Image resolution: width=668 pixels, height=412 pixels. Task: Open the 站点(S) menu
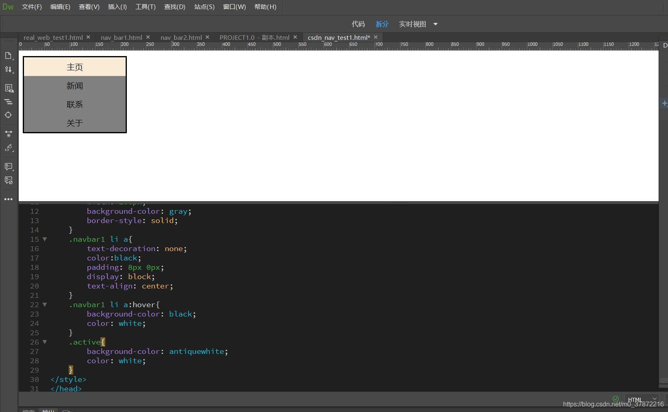[x=205, y=7]
